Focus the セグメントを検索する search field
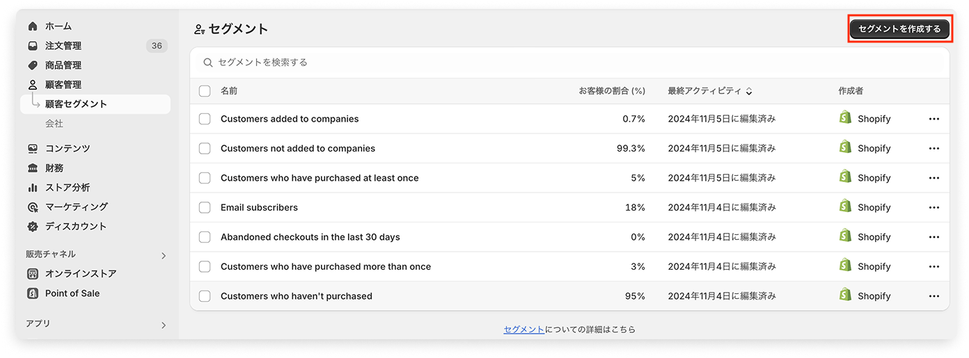The height and width of the screenshot is (358, 969). pos(569,63)
